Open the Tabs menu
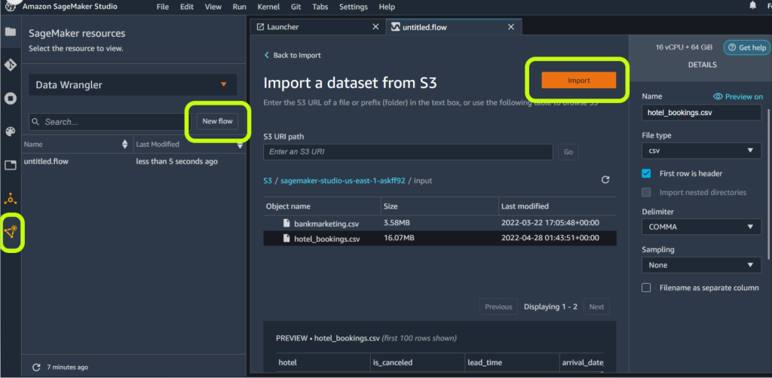772x378 pixels. [x=320, y=7]
